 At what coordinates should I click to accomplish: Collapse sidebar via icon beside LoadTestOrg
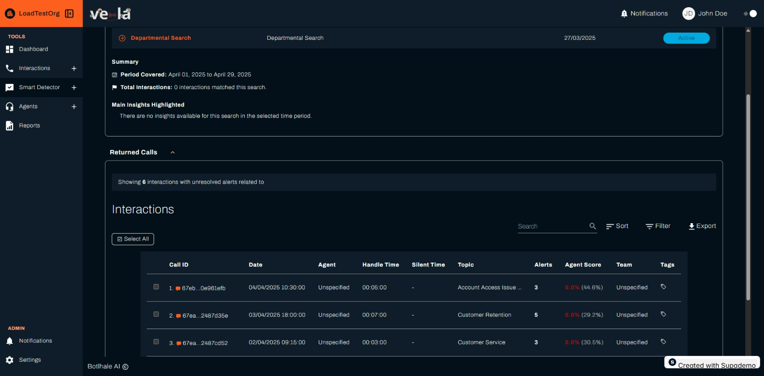coord(69,13)
